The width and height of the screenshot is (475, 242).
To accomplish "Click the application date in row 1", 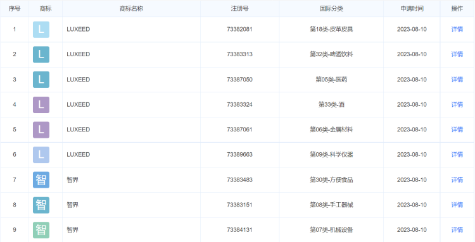I will tap(412, 29).
